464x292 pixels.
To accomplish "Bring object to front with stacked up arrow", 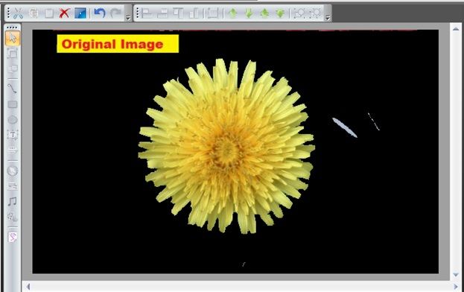I will pyautogui.click(x=264, y=13).
